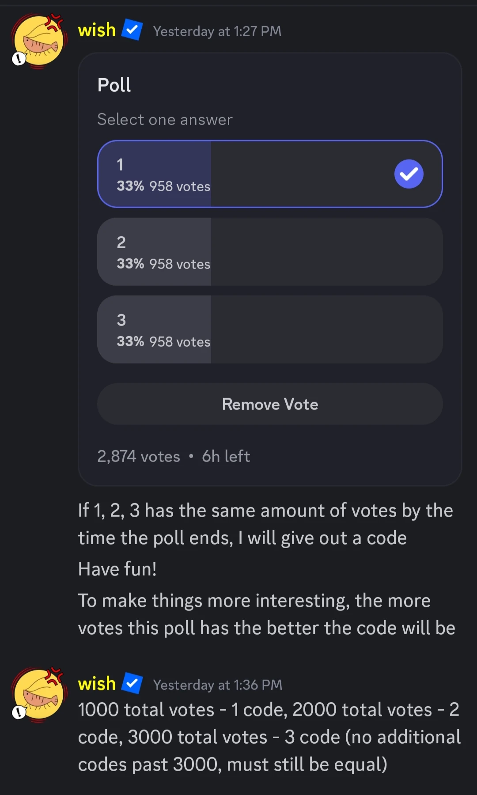The width and height of the screenshot is (477, 795).
Task: Click the Yesterday at 1:36 PM timestamp
Action: [x=217, y=685]
